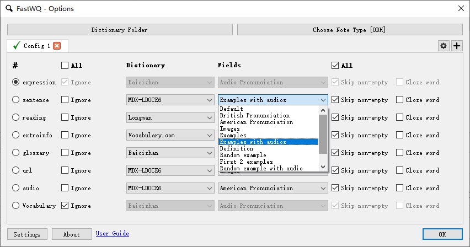This screenshot has height=247, width=470.
Task: Click the About button
Action: click(x=72, y=234)
